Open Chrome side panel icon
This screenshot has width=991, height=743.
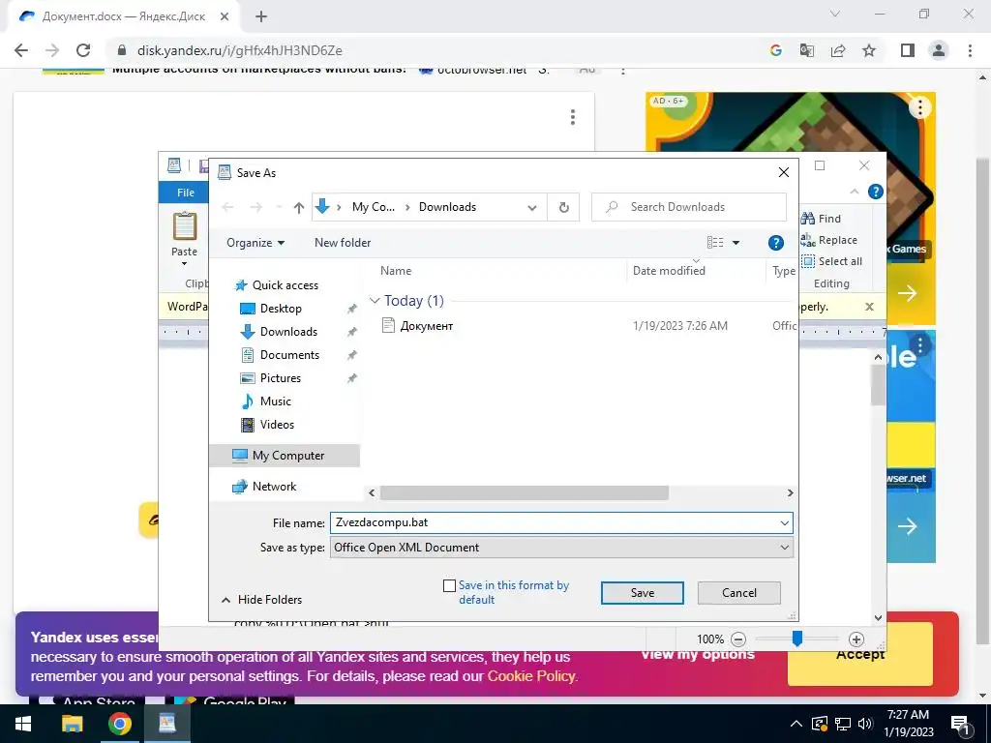point(908,50)
